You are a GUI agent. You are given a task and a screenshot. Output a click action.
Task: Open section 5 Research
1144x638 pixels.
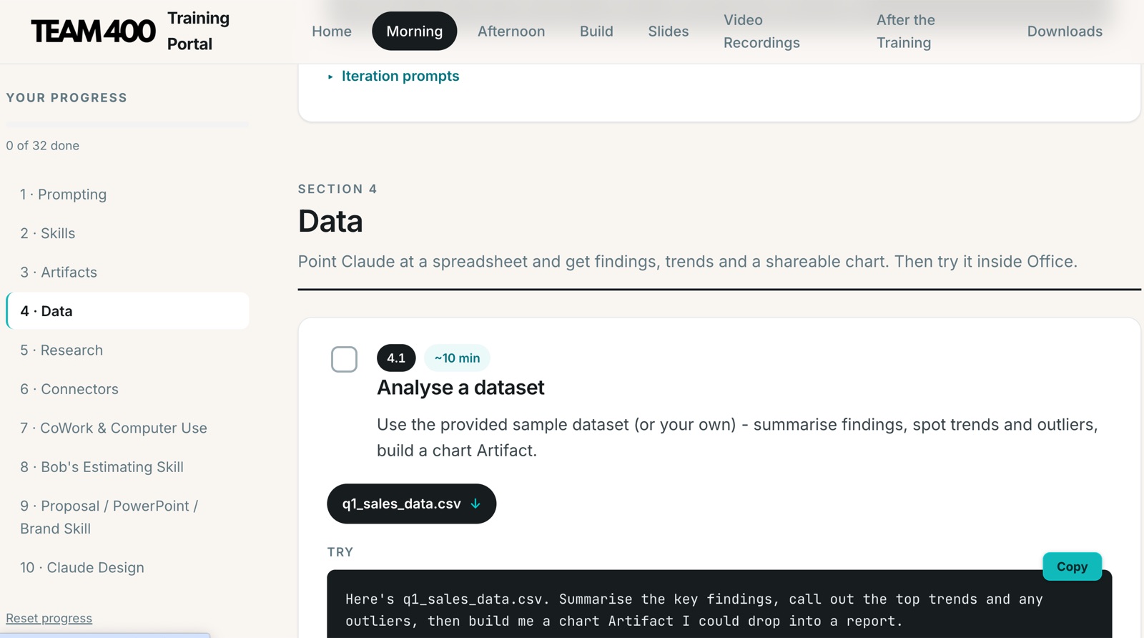127,350
